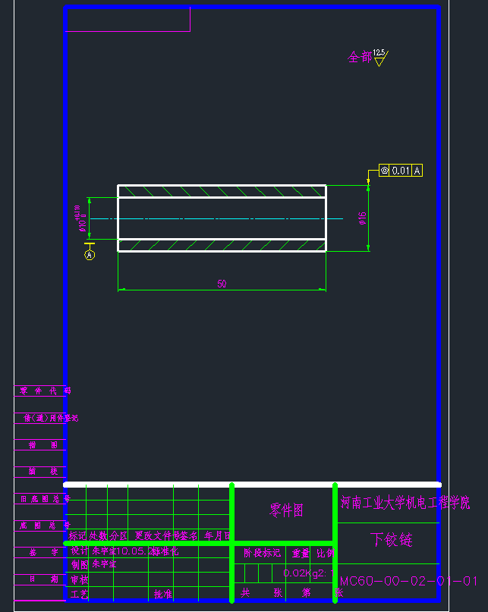Click the 阶段标记 header

coord(262,553)
